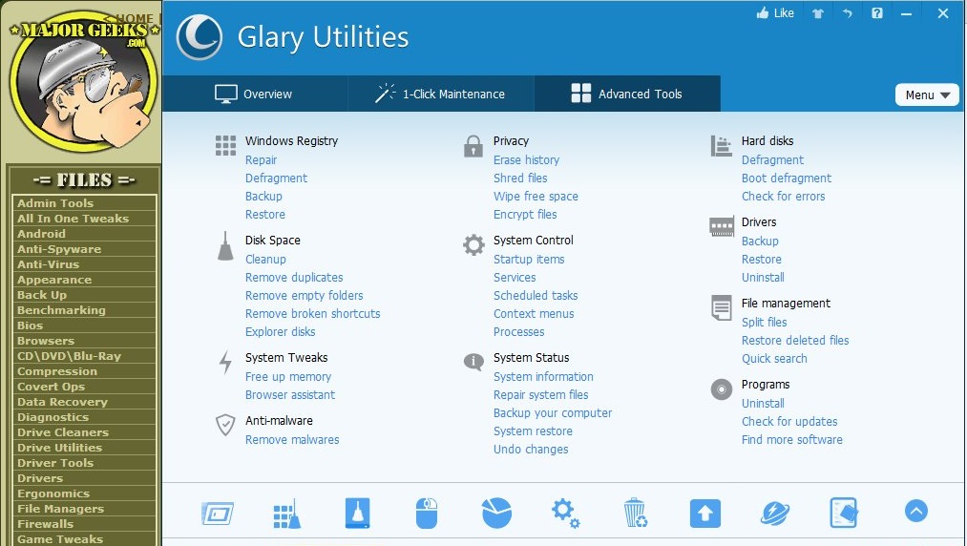This screenshot has width=967, height=546.
Task: Launch disk cleaner toolbar icon
Action: (x=358, y=514)
